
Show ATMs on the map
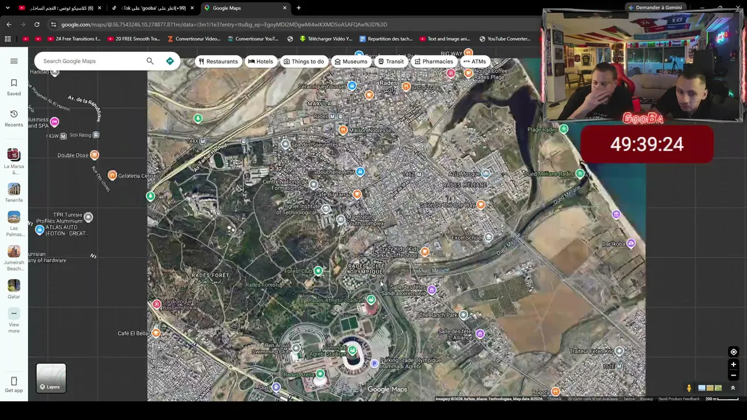[x=474, y=61]
